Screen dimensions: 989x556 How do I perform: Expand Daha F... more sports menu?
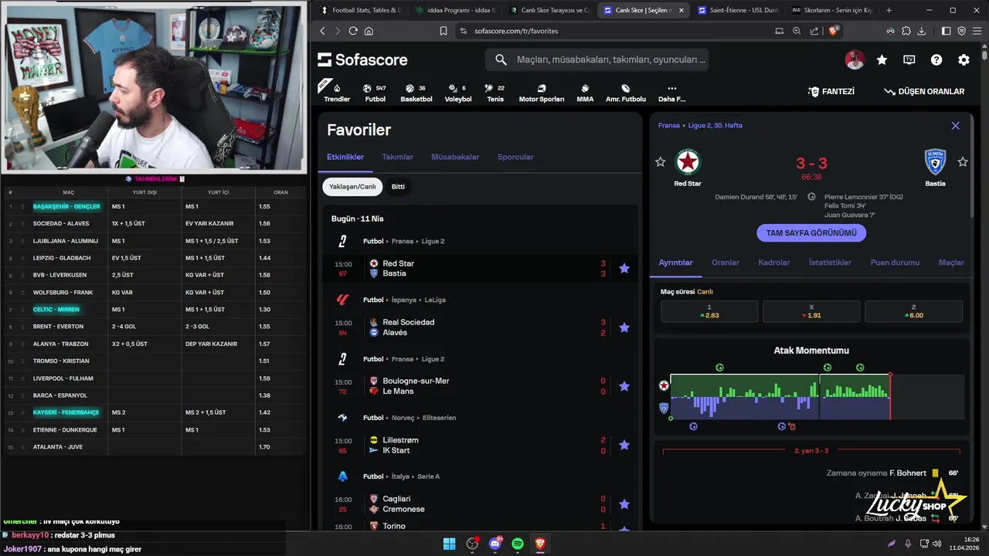pos(671,93)
